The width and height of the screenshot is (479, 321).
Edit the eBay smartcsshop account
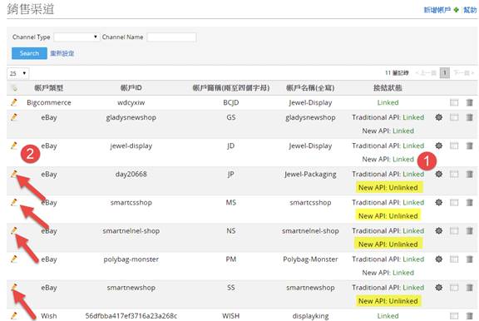[x=14, y=202]
